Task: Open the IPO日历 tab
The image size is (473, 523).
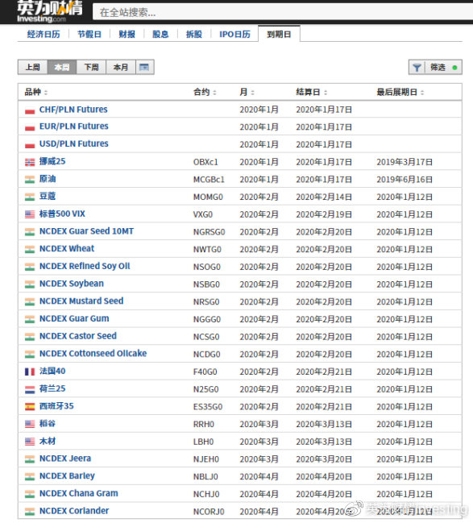Action: click(234, 35)
